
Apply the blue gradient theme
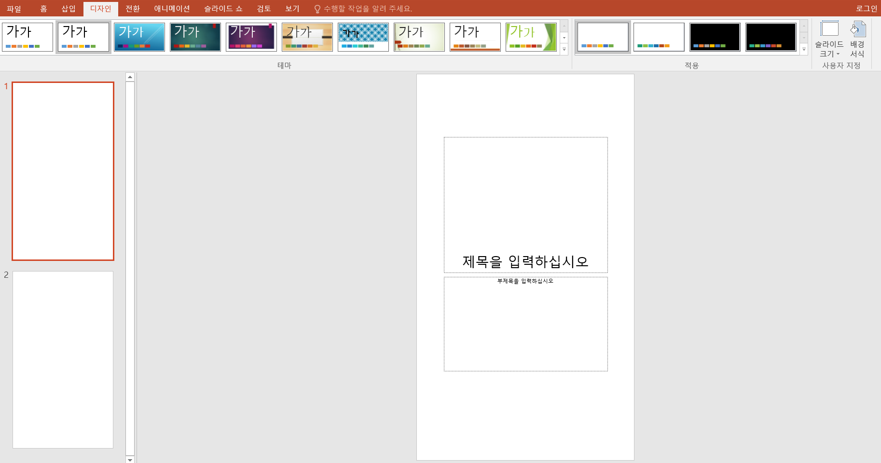click(139, 37)
